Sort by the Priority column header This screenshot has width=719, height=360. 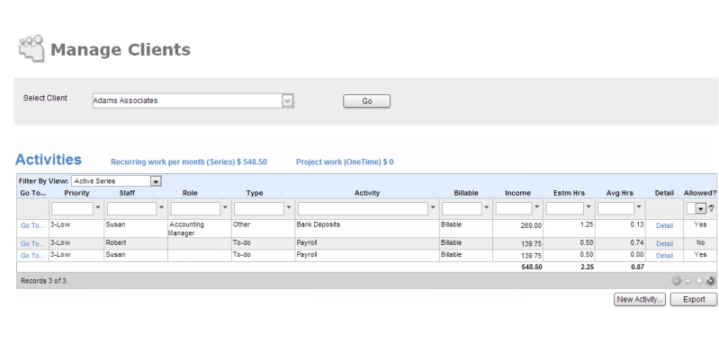tap(76, 193)
